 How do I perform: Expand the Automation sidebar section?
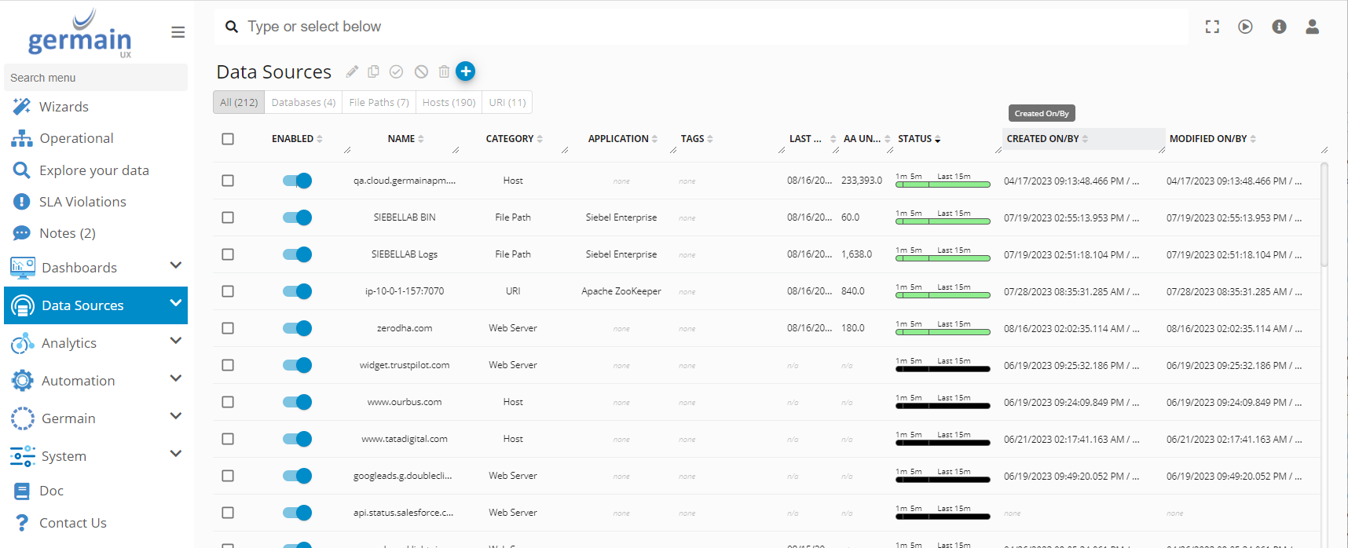[176, 379]
